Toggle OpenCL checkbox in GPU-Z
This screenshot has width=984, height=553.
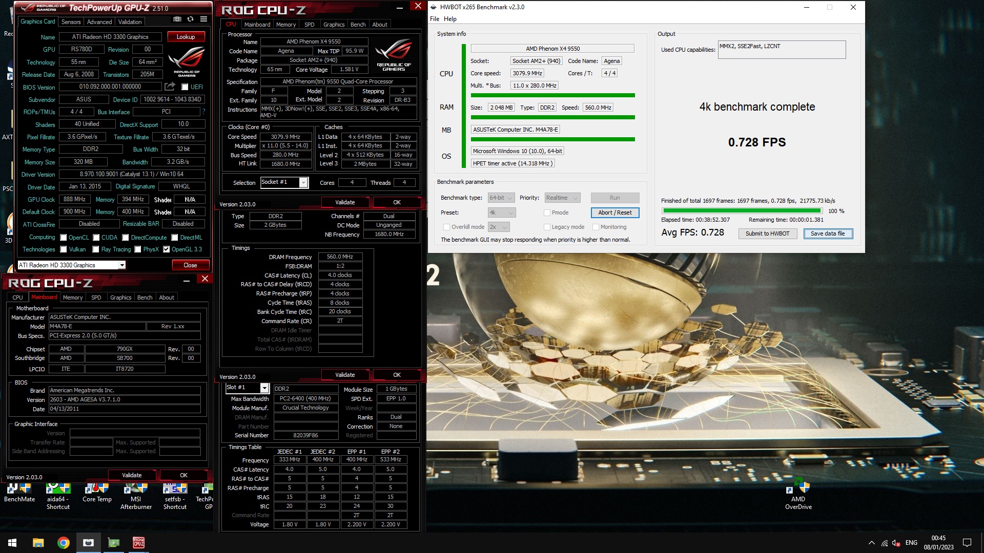pyautogui.click(x=64, y=238)
